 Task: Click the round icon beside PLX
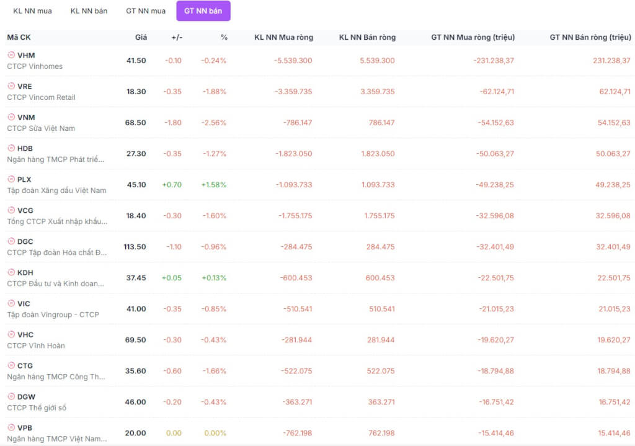click(11, 179)
